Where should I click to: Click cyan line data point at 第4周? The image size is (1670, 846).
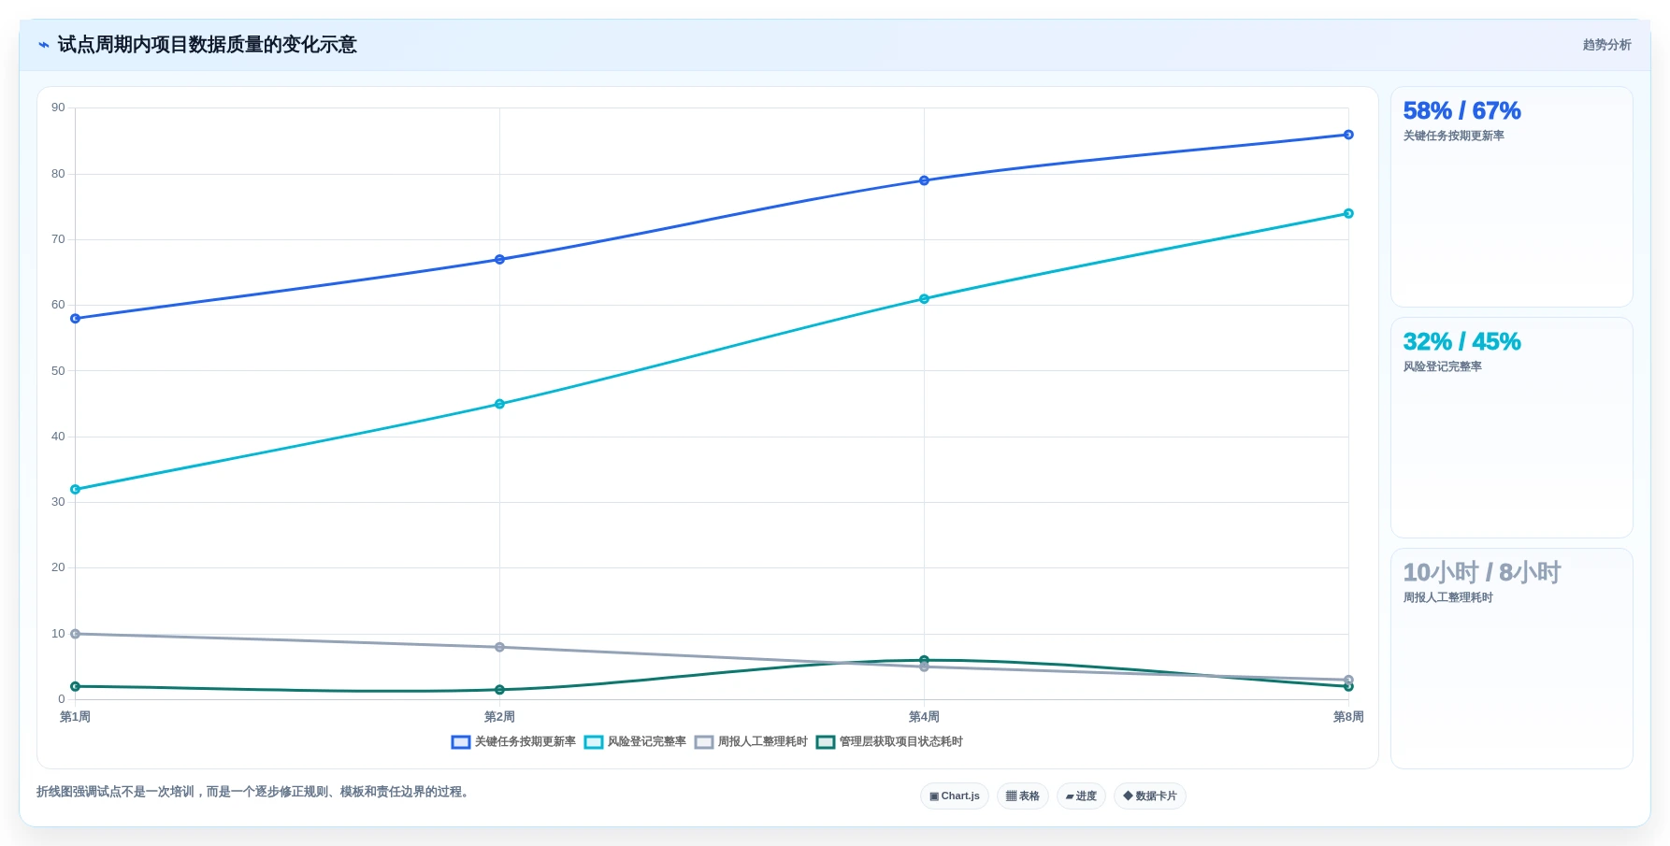click(924, 299)
